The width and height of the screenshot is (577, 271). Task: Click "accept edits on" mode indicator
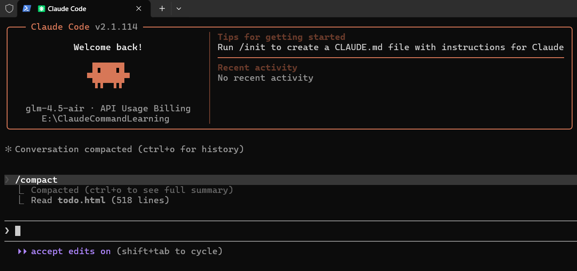tap(71, 251)
